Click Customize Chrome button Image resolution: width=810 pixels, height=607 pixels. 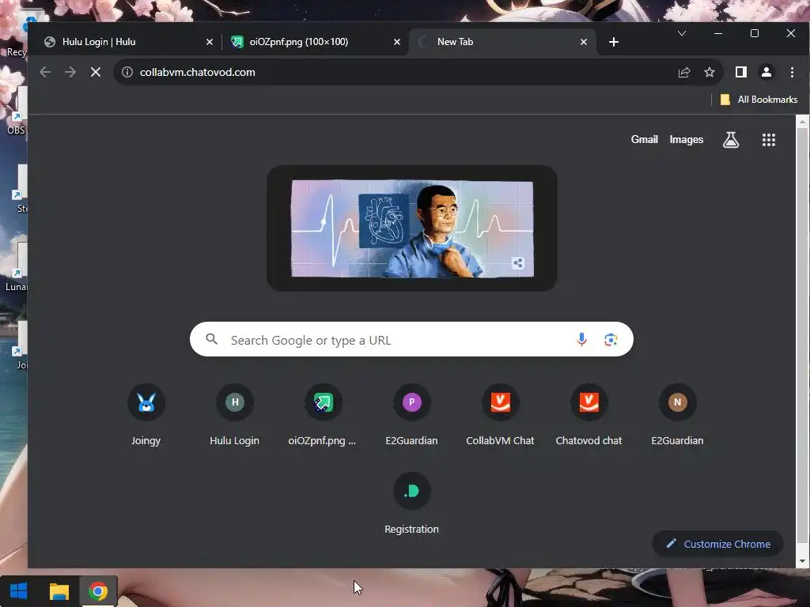click(x=718, y=544)
